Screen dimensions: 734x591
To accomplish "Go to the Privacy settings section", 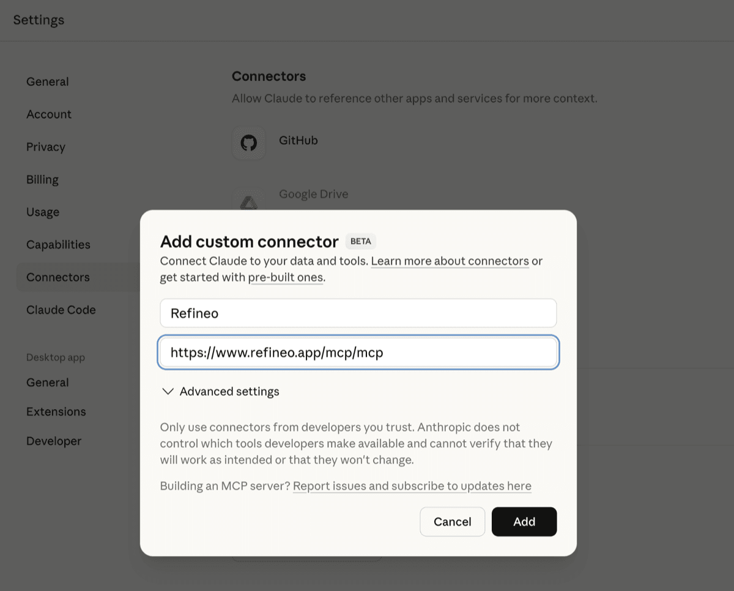I will (45, 147).
